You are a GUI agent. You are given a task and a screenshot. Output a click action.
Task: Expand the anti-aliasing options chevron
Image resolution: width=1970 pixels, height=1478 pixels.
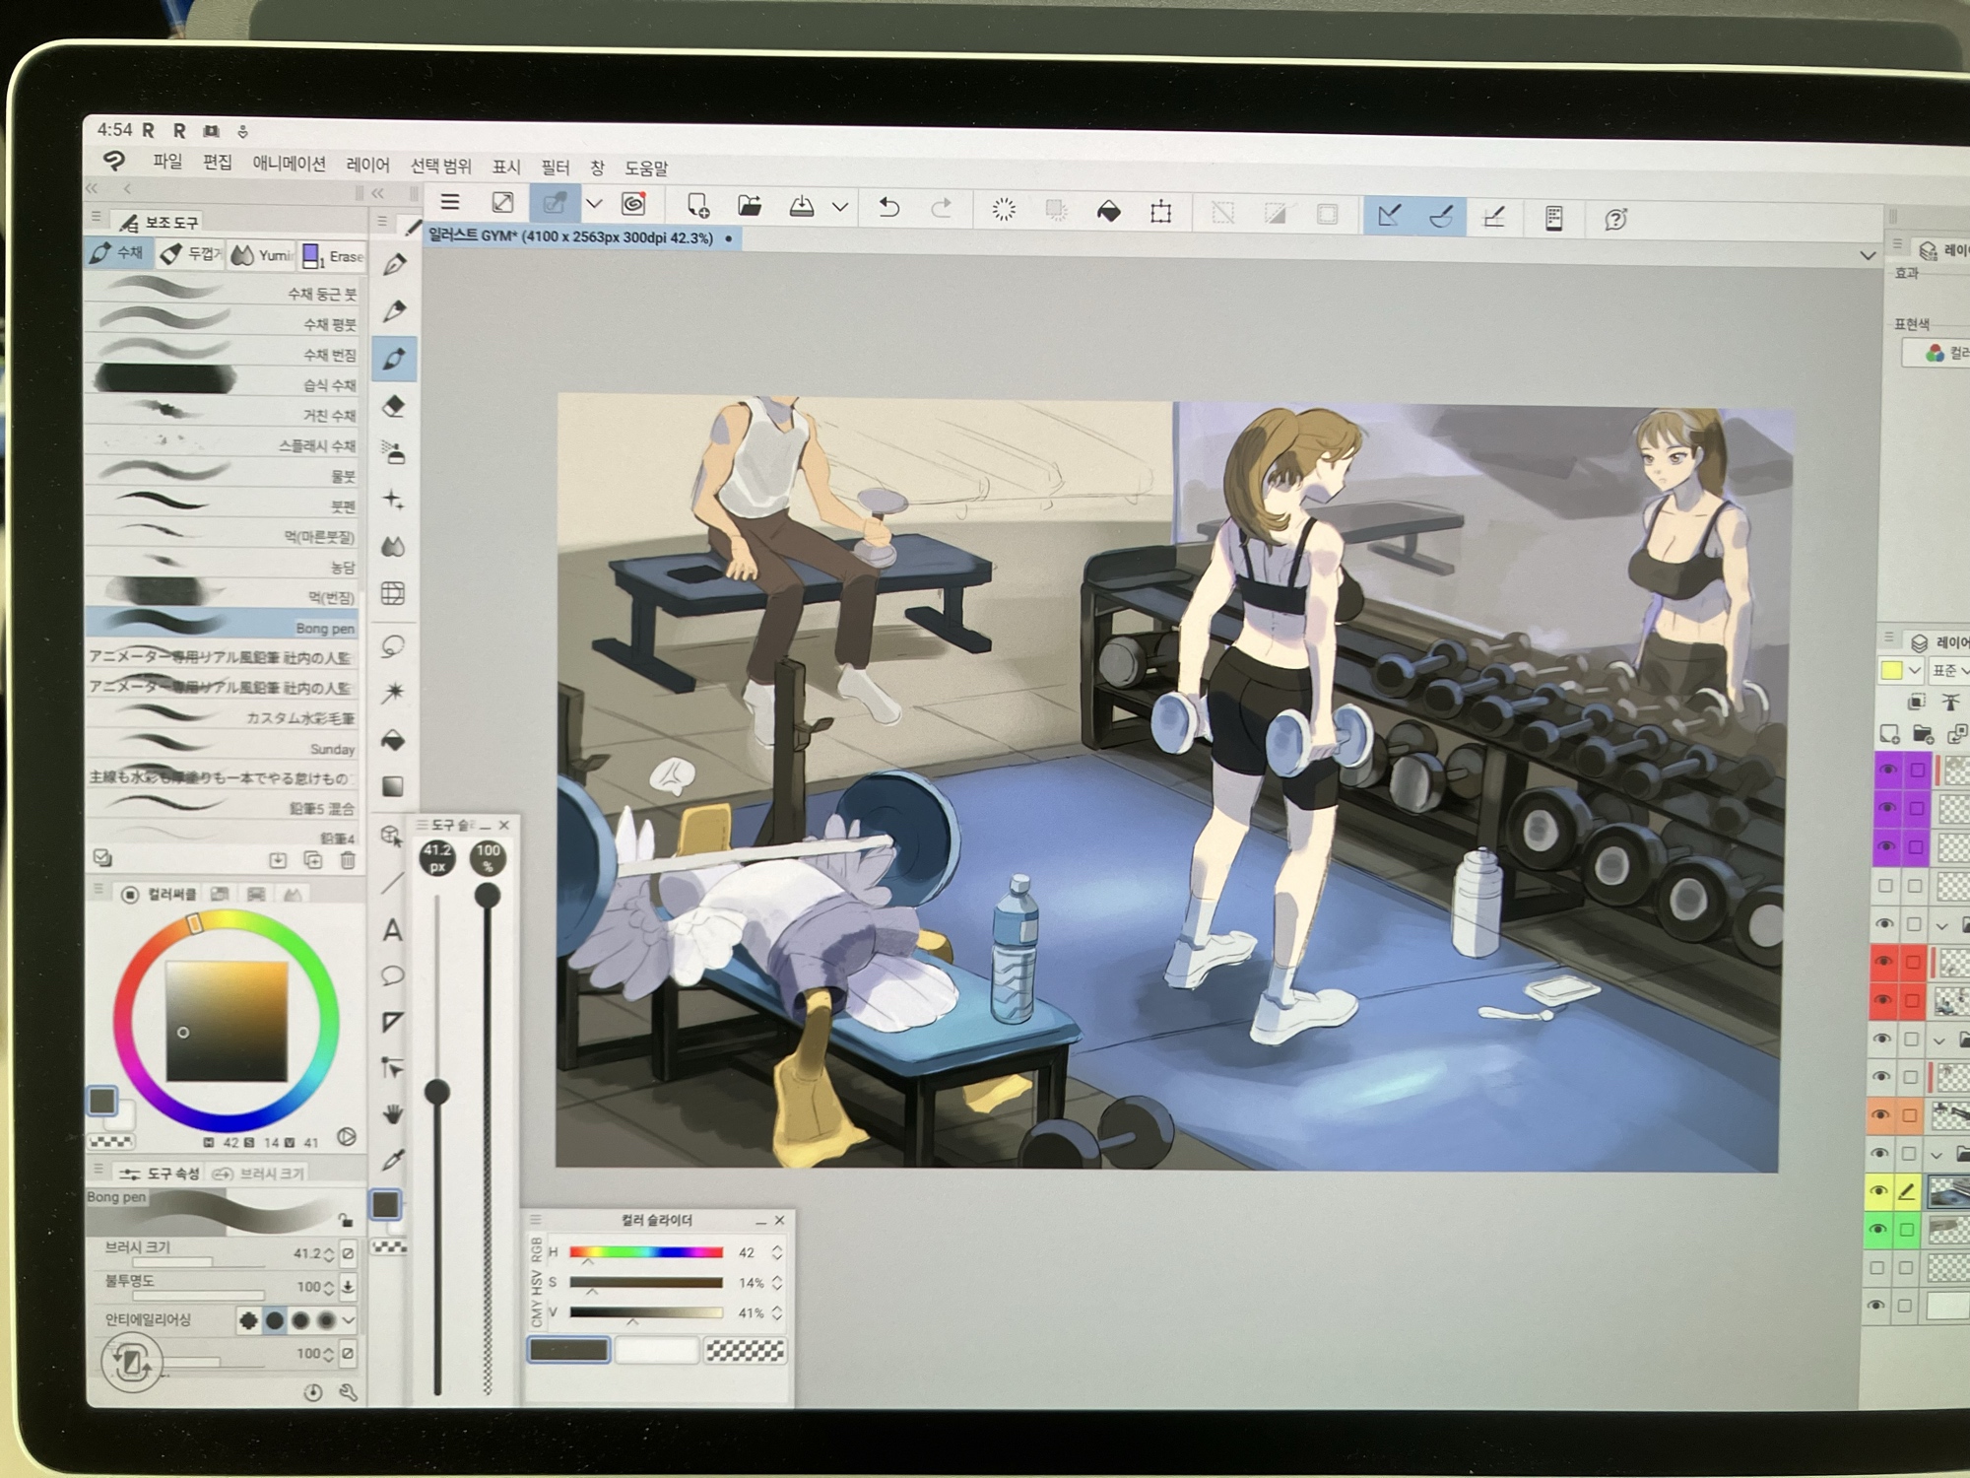349,1319
